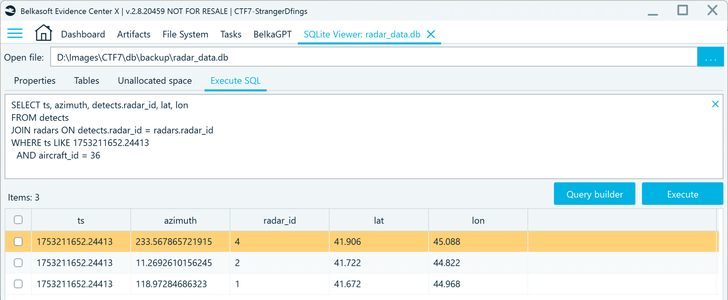Click the Belkasoft logo in title bar
The height and width of the screenshot is (300, 728).
(x=10, y=11)
